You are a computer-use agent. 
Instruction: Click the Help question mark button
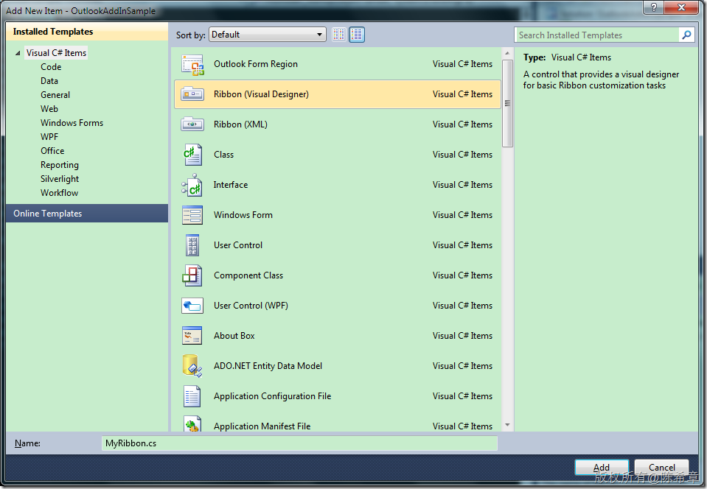pyautogui.click(x=653, y=7)
